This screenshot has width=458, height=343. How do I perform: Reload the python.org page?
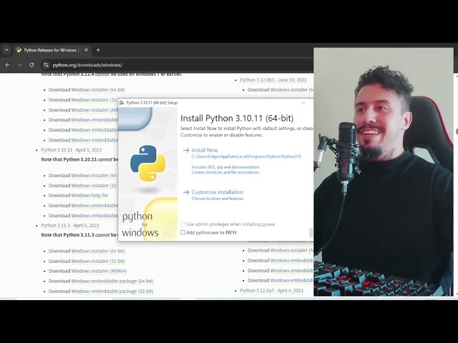(x=31, y=65)
